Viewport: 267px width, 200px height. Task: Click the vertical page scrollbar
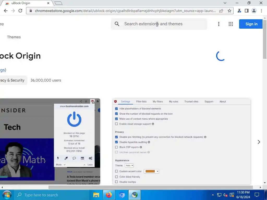coord(265,40)
